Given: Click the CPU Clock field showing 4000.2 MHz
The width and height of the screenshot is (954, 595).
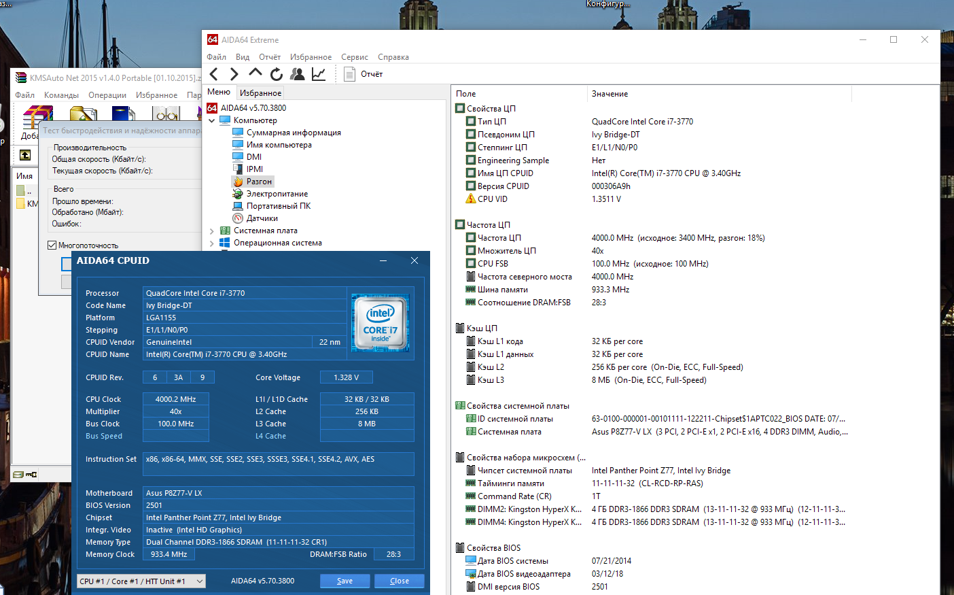Looking at the screenshot, I should 175,399.
